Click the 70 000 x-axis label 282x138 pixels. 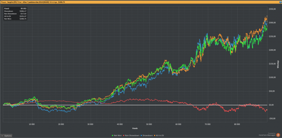click(208, 124)
